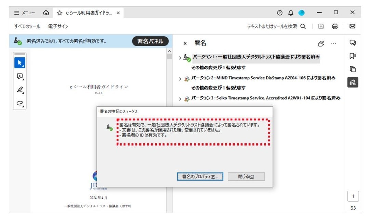
Task: Toggle the signatures panel icon
Action: (x=353, y=82)
